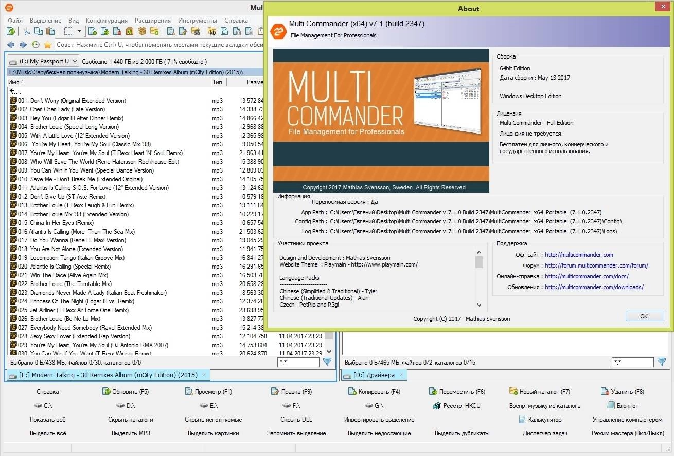Click the find files binoculars icon

pyautogui.click(x=196, y=32)
